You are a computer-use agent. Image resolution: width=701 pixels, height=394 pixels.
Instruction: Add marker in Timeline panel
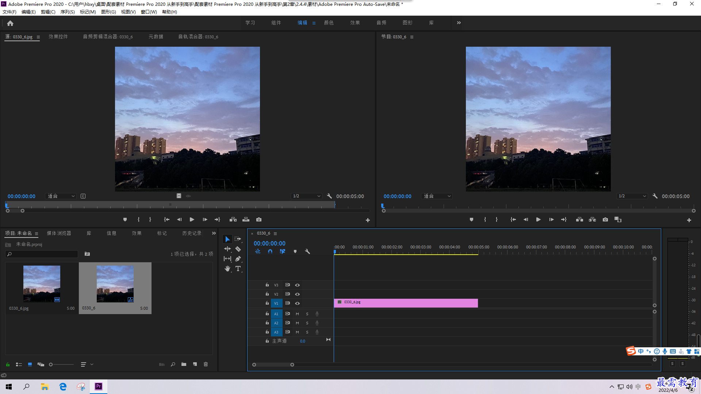pos(295,252)
